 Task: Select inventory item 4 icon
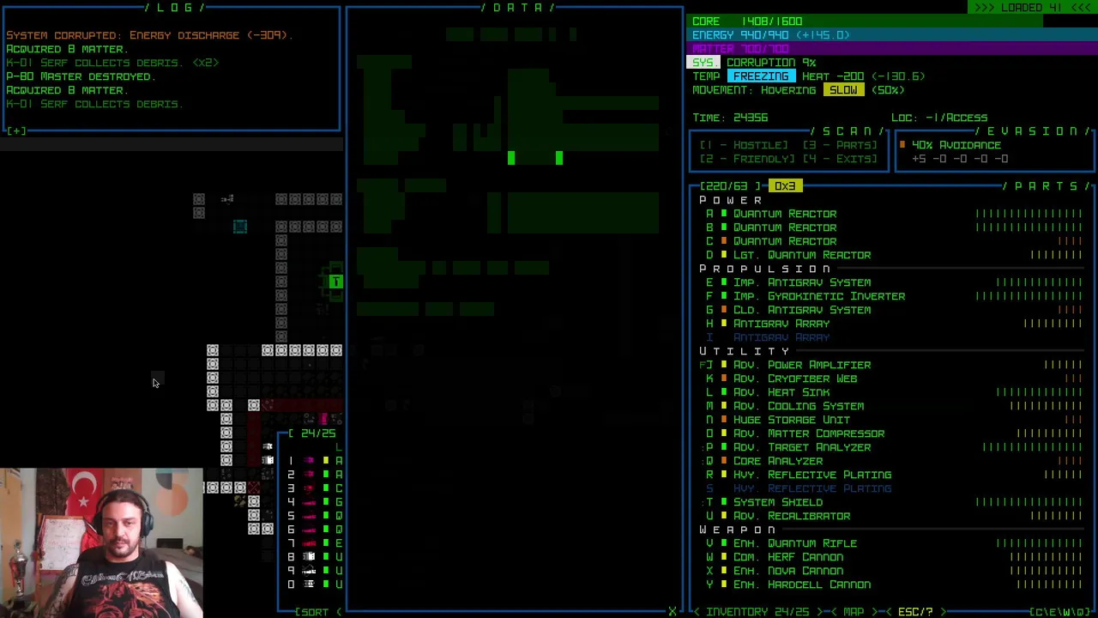pos(309,502)
